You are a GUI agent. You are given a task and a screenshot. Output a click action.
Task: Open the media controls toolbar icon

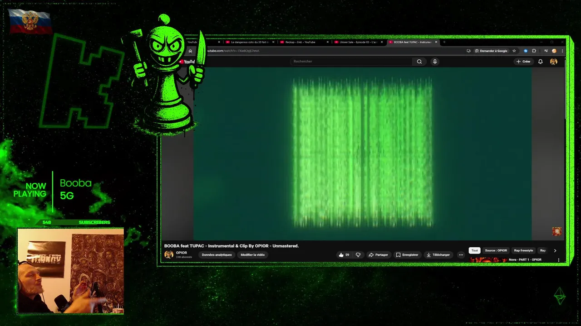pos(546,51)
